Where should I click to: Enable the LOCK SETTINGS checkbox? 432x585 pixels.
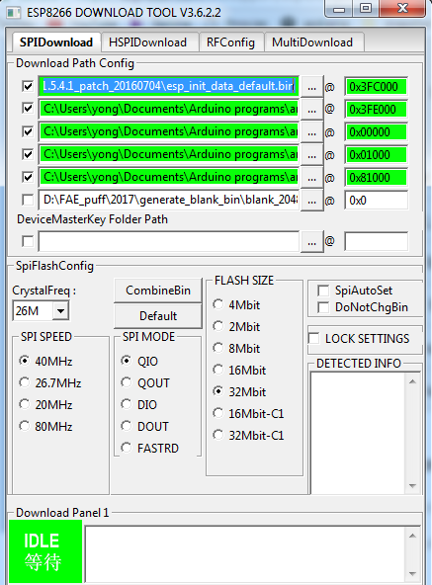pos(313,338)
